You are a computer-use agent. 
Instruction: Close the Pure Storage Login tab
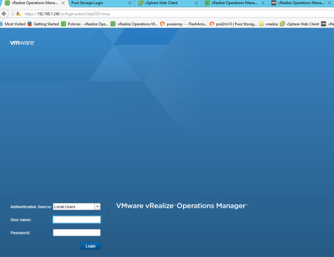point(129,3)
